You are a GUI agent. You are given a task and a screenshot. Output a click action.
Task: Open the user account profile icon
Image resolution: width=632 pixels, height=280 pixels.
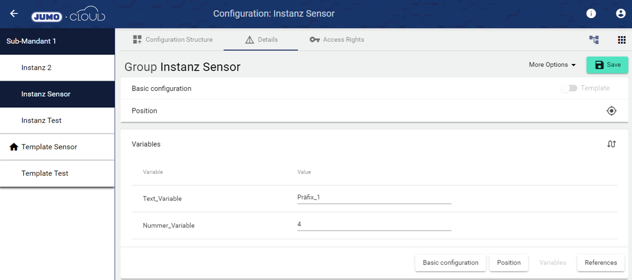[621, 14]
